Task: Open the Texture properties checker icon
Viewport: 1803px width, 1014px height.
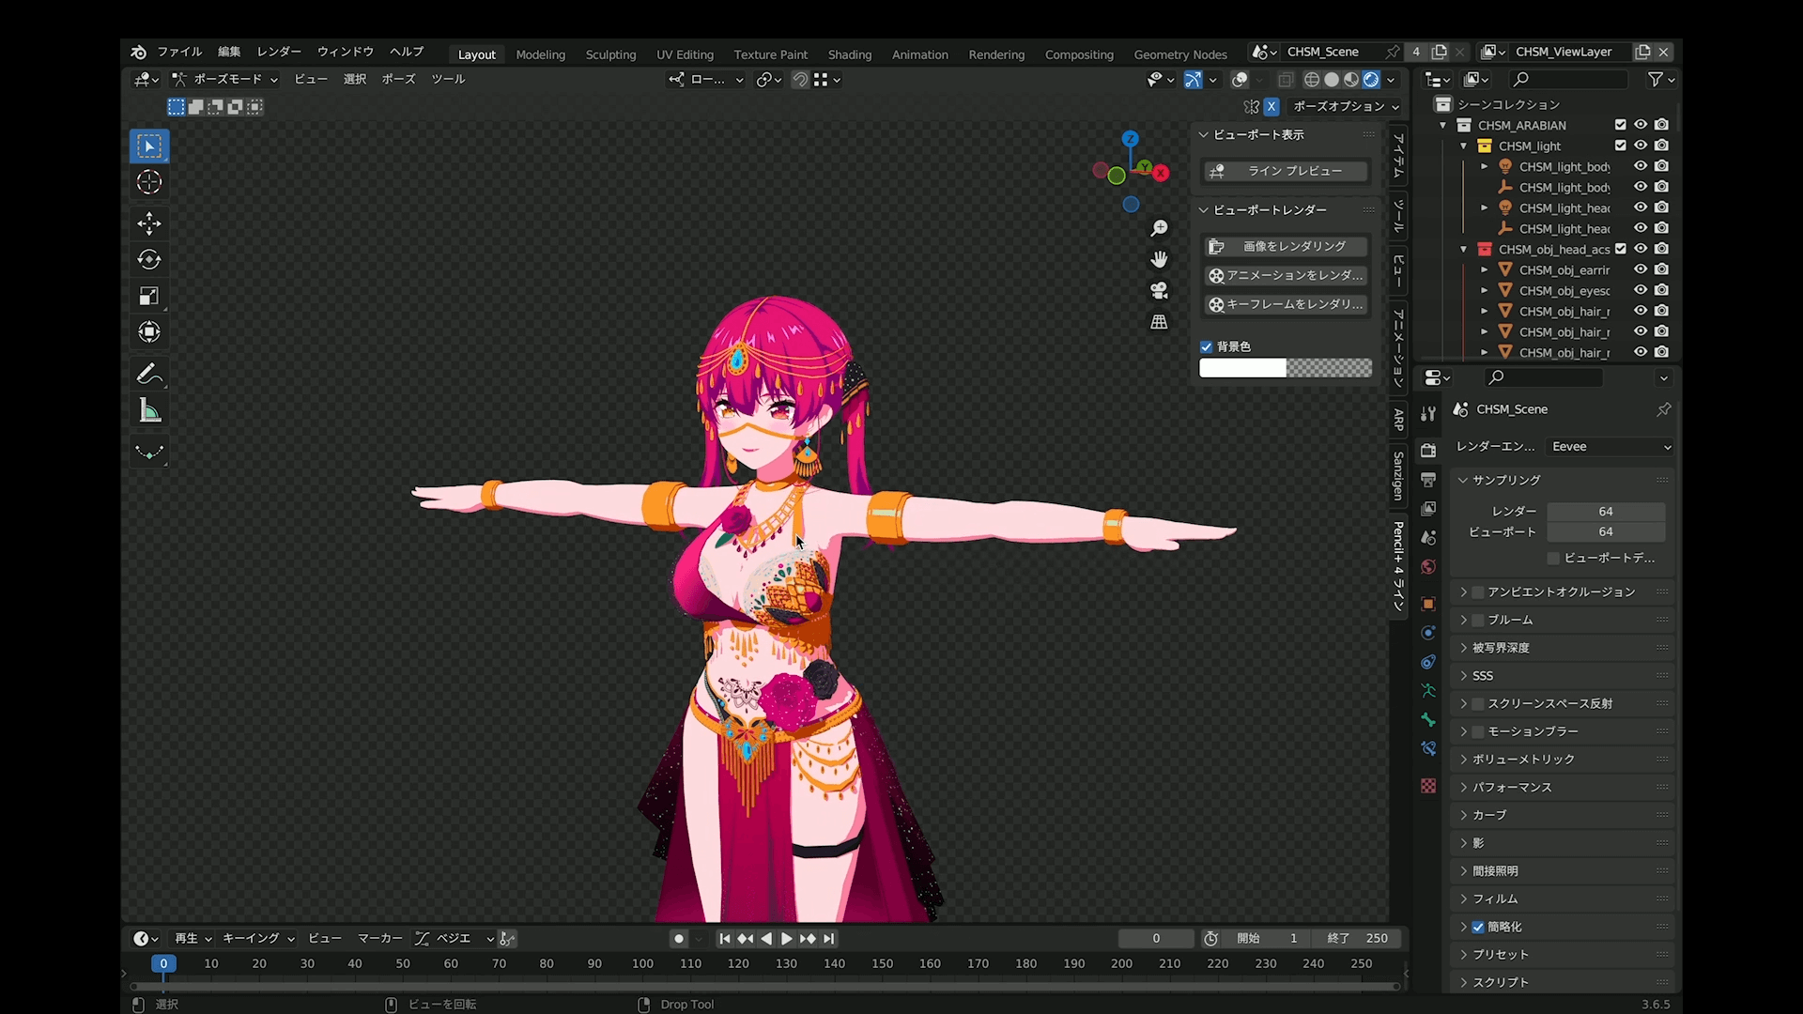Action: pos(1428,786)
